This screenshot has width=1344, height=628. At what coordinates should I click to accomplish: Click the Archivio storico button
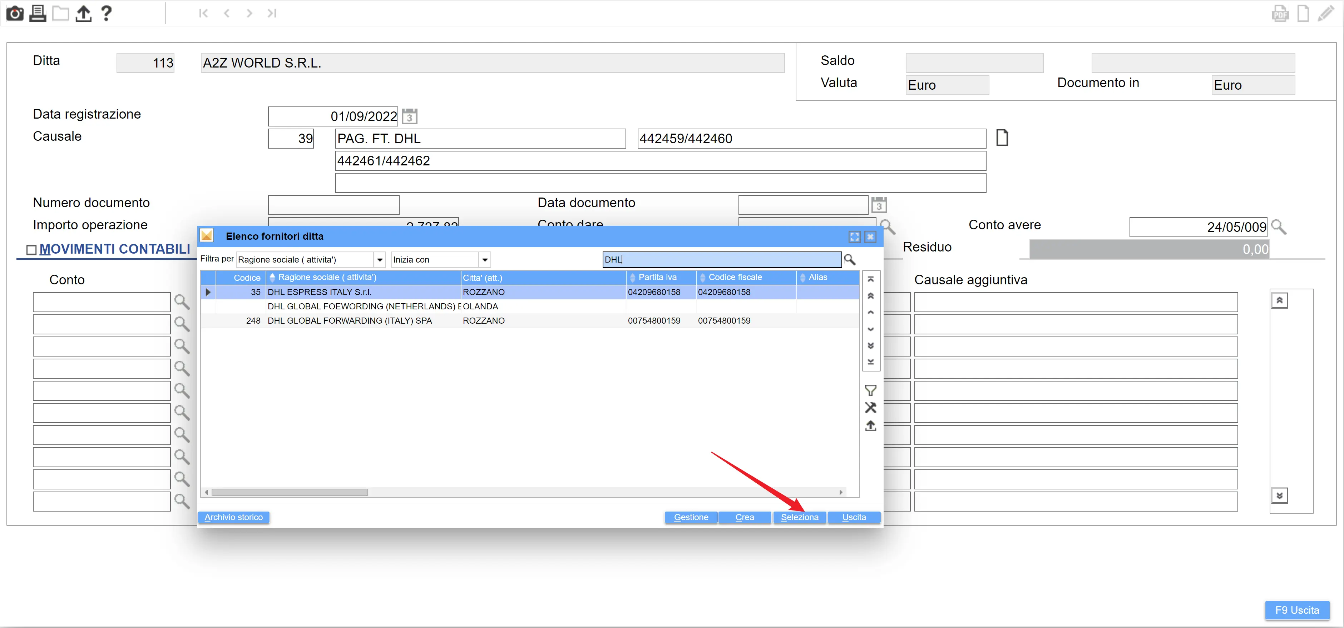(233, 517)
